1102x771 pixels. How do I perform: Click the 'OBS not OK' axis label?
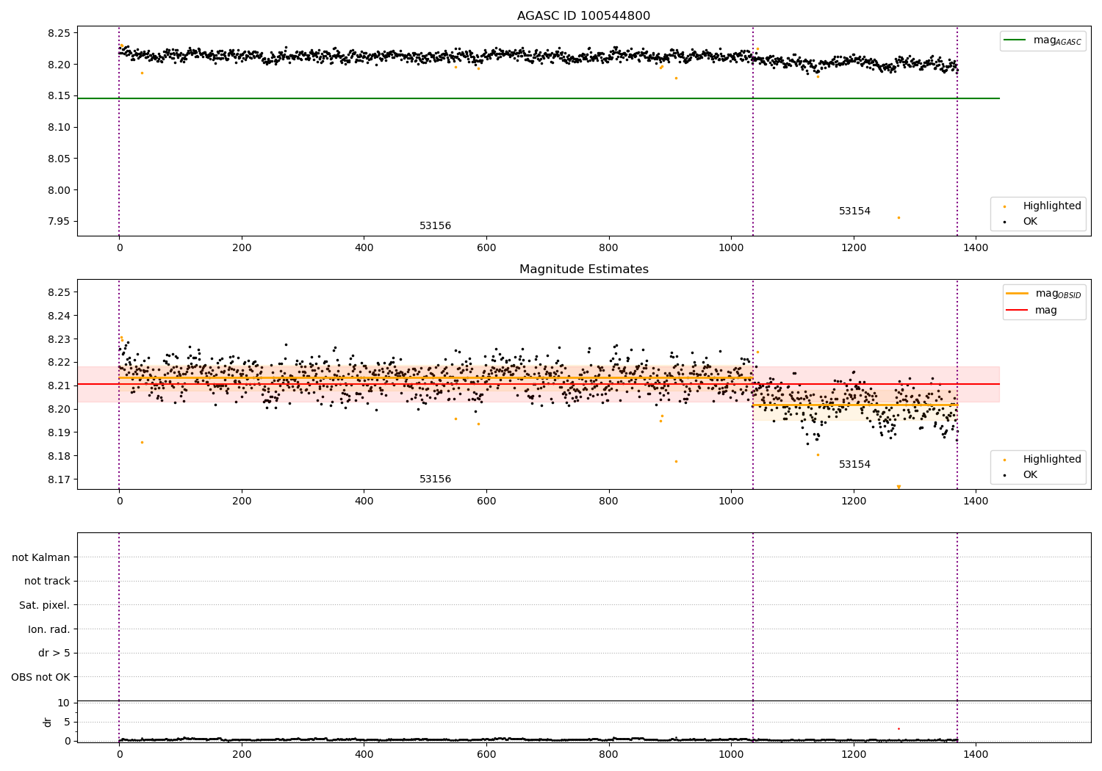40,678
